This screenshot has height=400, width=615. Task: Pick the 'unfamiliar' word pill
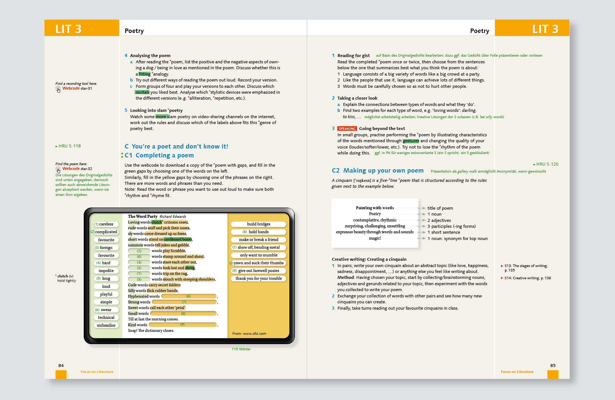pyautogui.click(x=106, y=325)
